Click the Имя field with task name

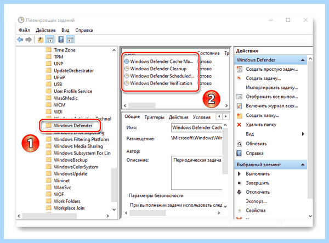(197, 128)
